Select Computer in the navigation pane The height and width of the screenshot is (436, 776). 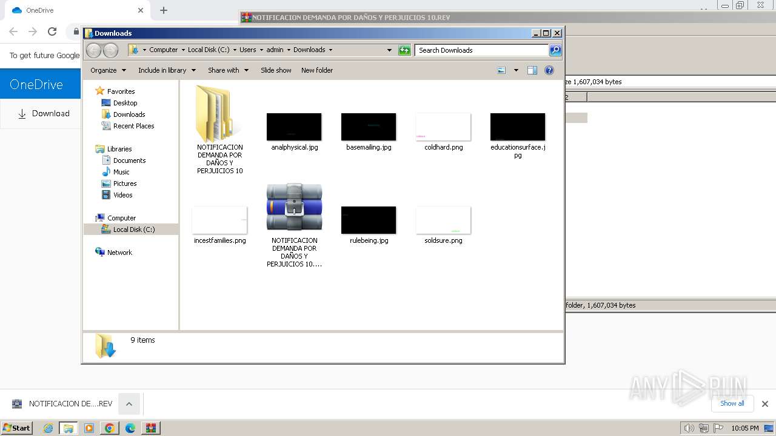[121, 218]
